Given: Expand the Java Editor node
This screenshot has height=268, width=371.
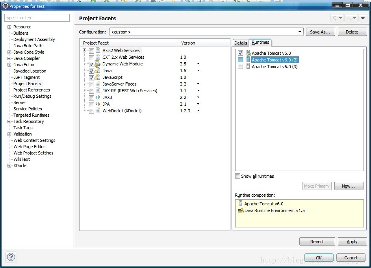Looking at the screenshot, I should pyautogui.click(x=9, y=65).
